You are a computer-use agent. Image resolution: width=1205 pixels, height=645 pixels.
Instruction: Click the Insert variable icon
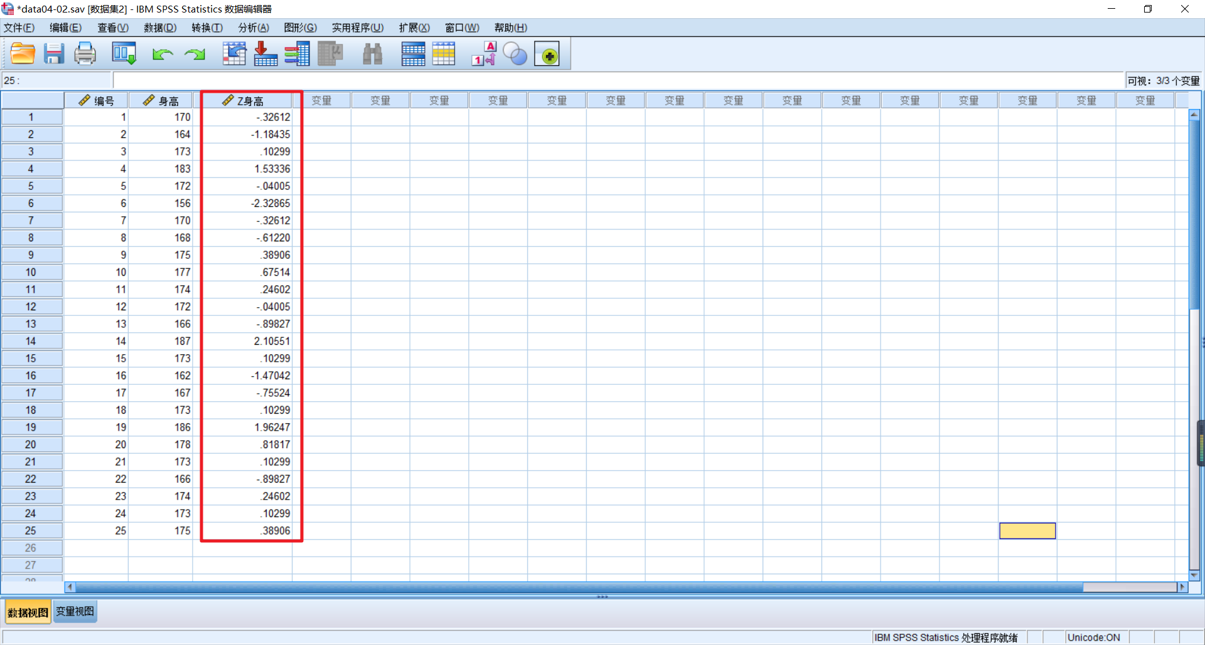click(444, 54)
